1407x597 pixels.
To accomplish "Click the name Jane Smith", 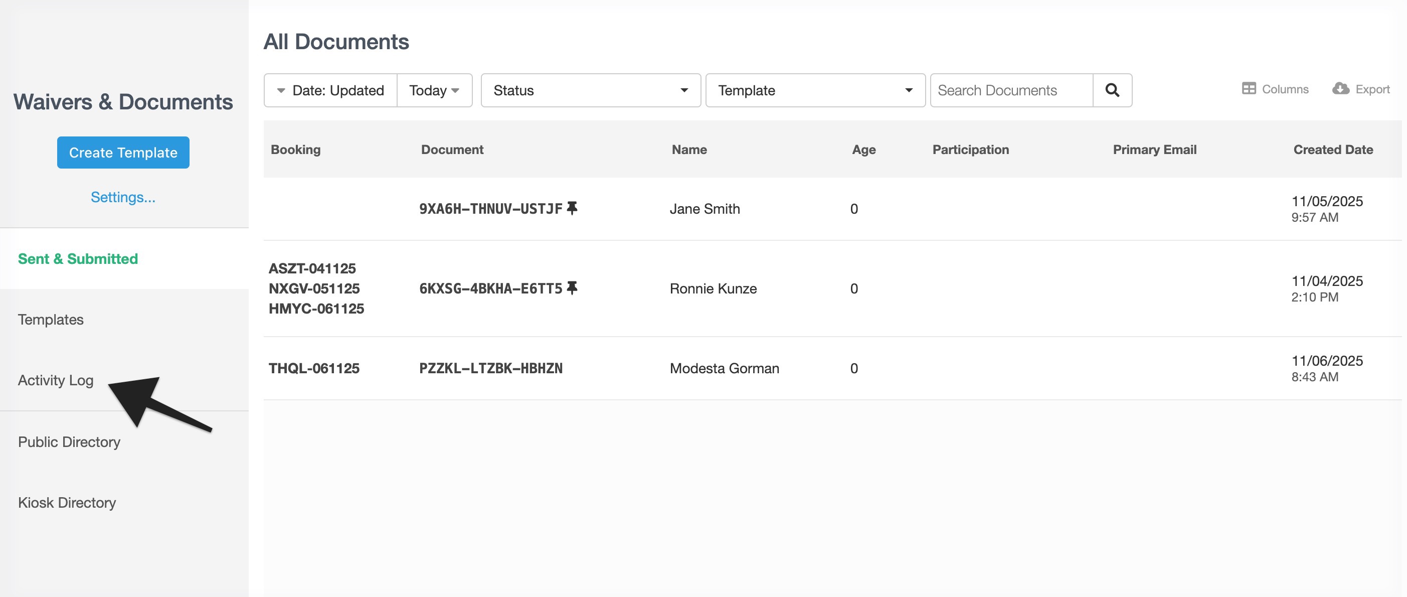I will coord(705,208).
